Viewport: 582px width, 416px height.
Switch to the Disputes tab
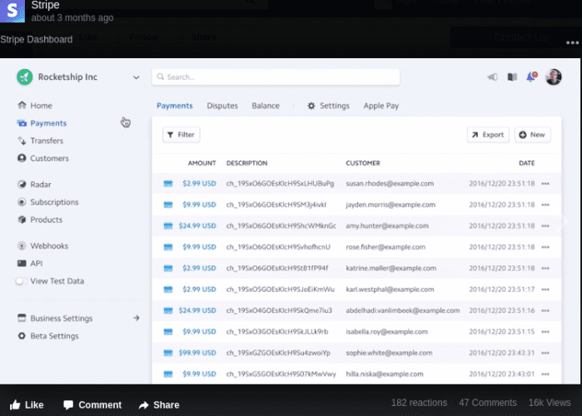pyautogui.click(x=222, y=106)
